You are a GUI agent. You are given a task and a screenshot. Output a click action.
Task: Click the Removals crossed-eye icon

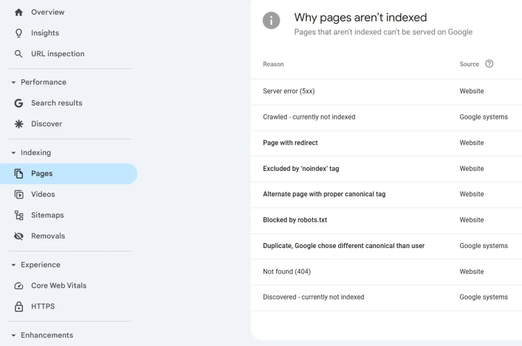(x=19, y=236)
